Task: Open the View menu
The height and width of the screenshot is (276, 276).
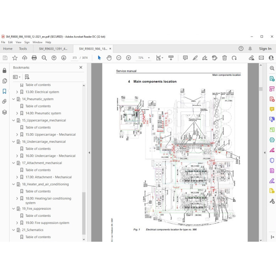Action: pyautogui.click(x=19, y=42)
